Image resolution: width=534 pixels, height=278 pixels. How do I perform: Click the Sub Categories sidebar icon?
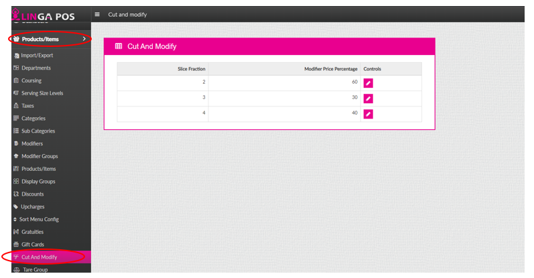tap(16, 131)
